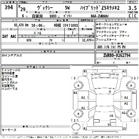Select color number 070

click(29, 40)
